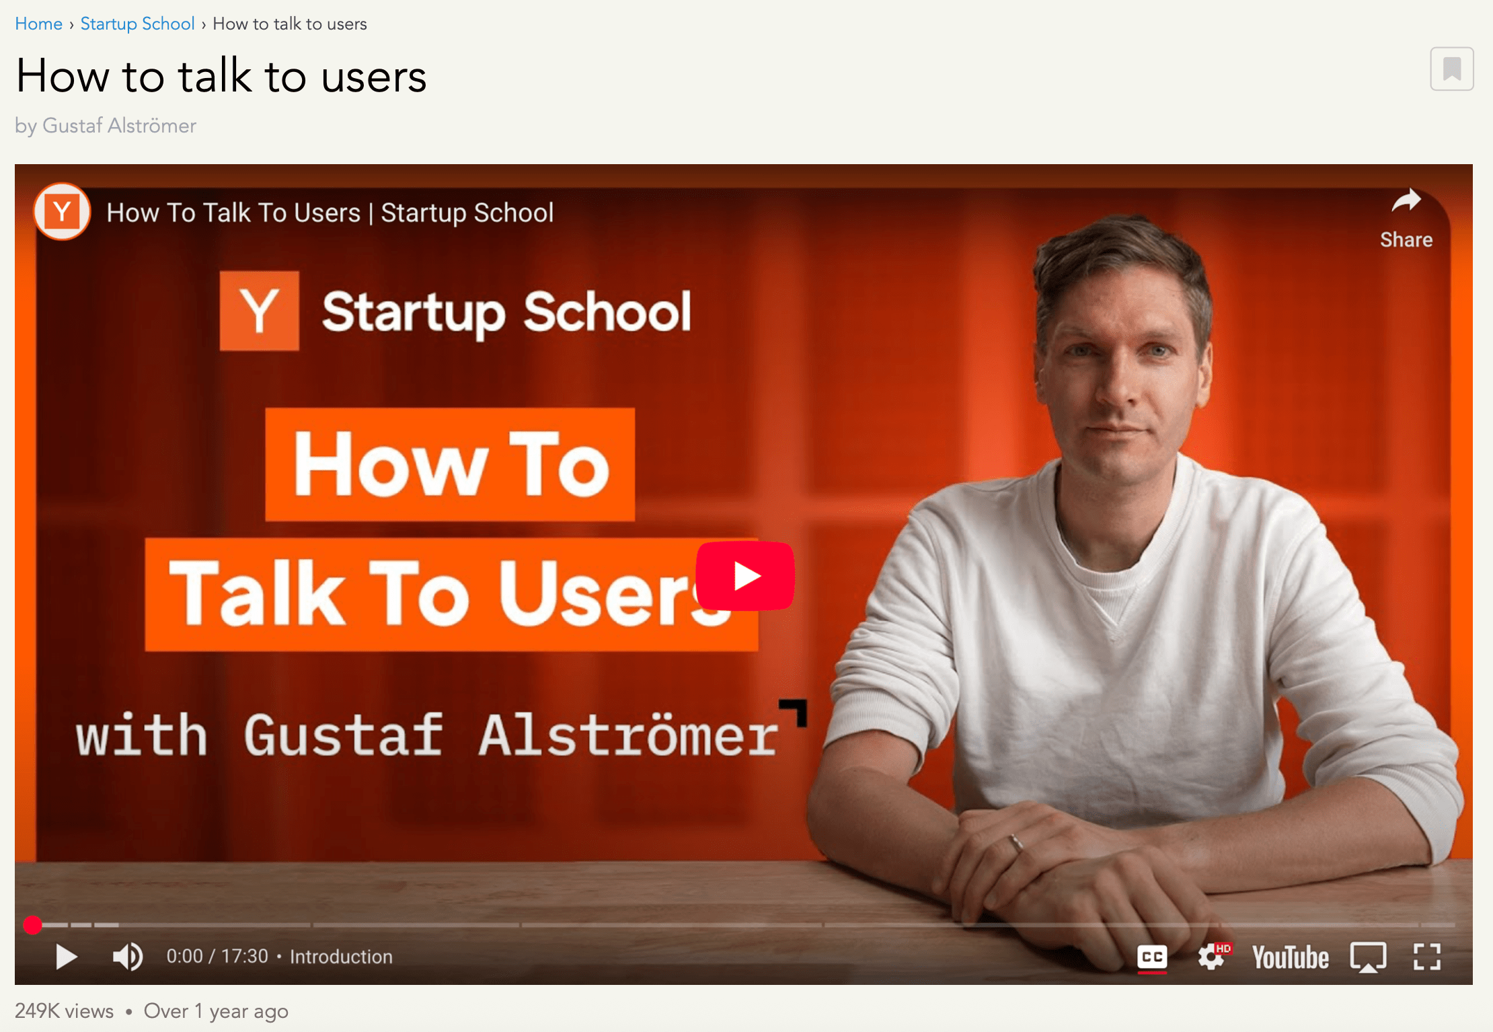Image resolution: width=1493 pixels, height=1032 pixels.
Task: Open the video on YouTube via logo
Action: pos(1290,957)
